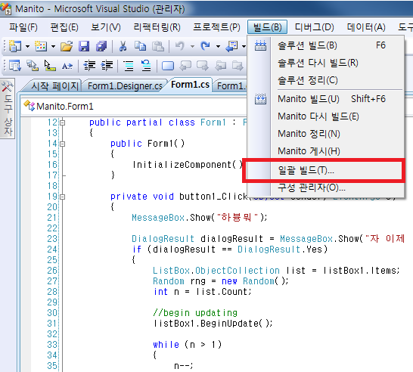The image size is (413, 372).
Task: Open 구성 관리자(O)... from the Build menu
Action: [325, 188]
